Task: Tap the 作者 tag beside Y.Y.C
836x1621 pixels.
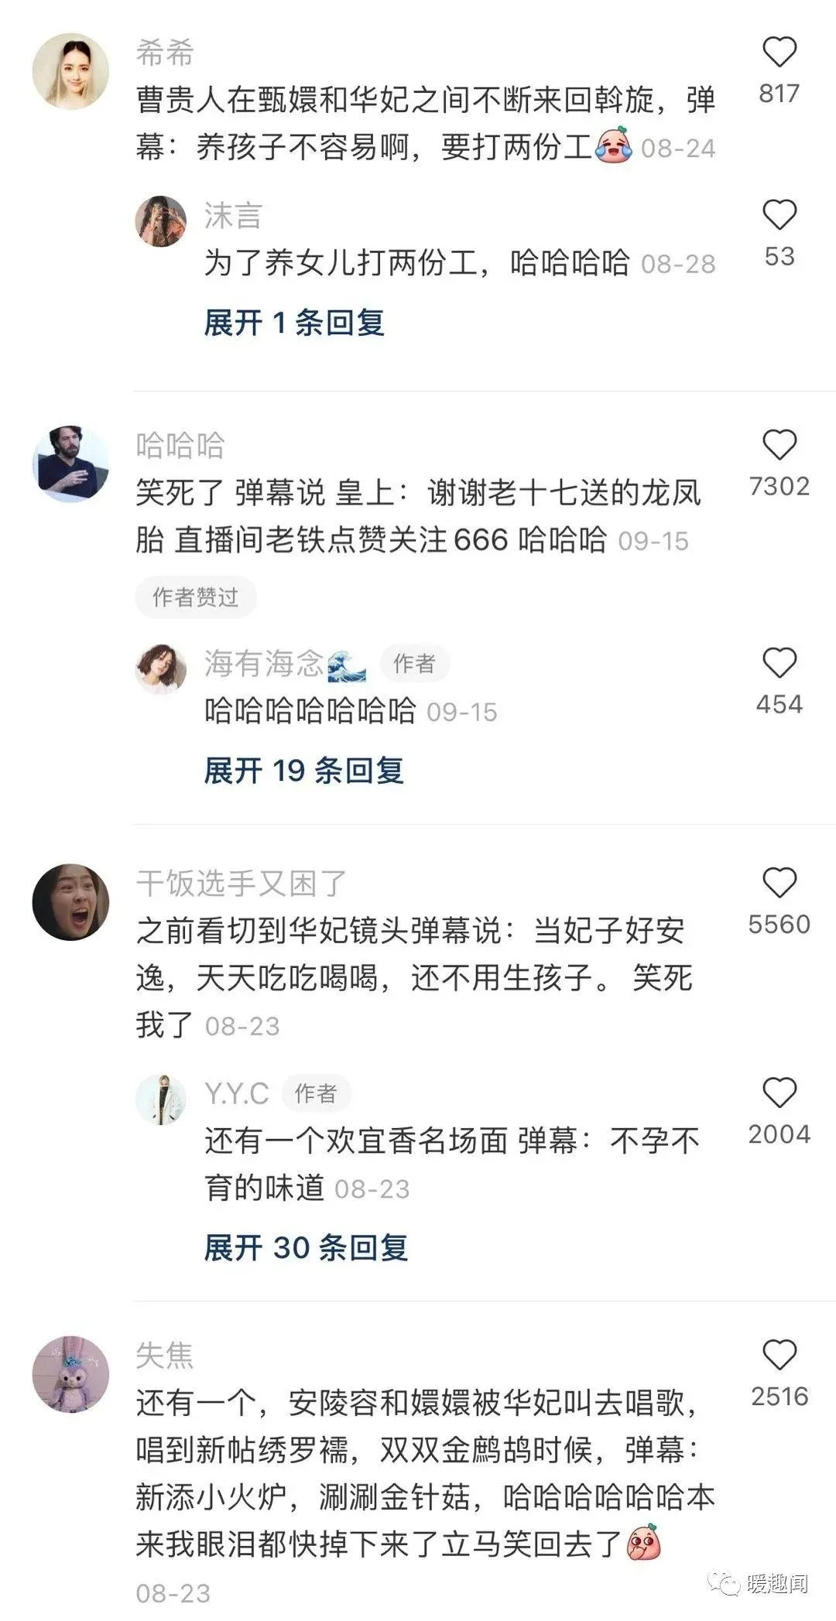Action: point(316,1093)
